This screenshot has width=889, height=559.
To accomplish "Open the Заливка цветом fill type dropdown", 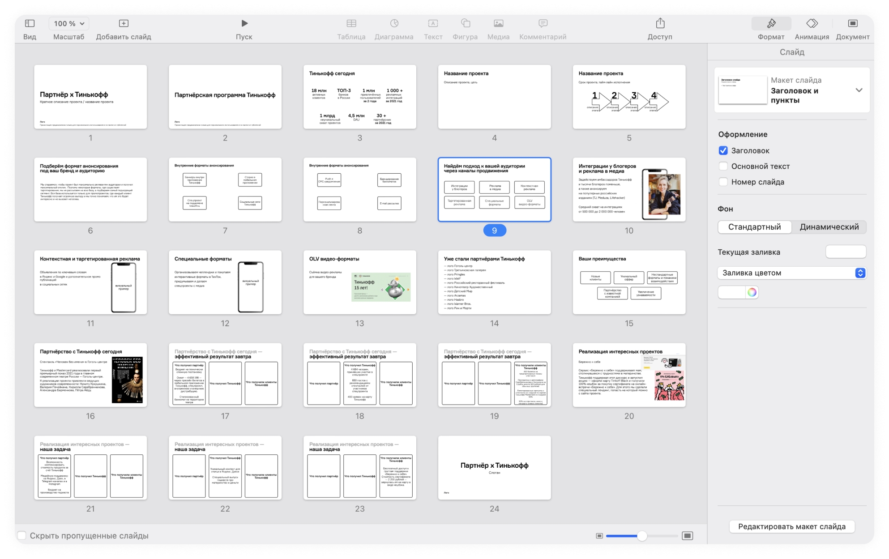I will (791, 273).
